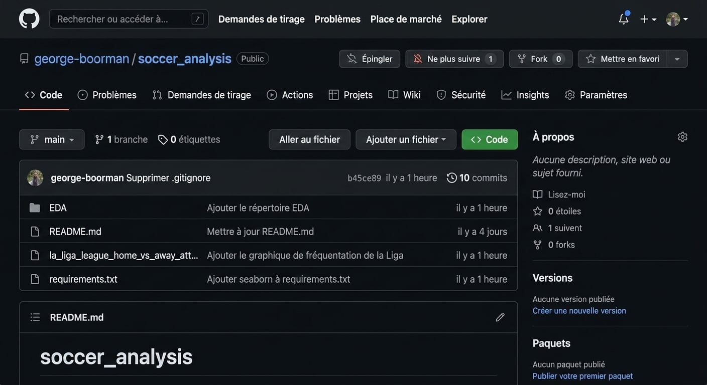Click the la_liga_league_home_vs_away file icon
The width and height of the screenshot is (707, 385).
tap(35, 255)
